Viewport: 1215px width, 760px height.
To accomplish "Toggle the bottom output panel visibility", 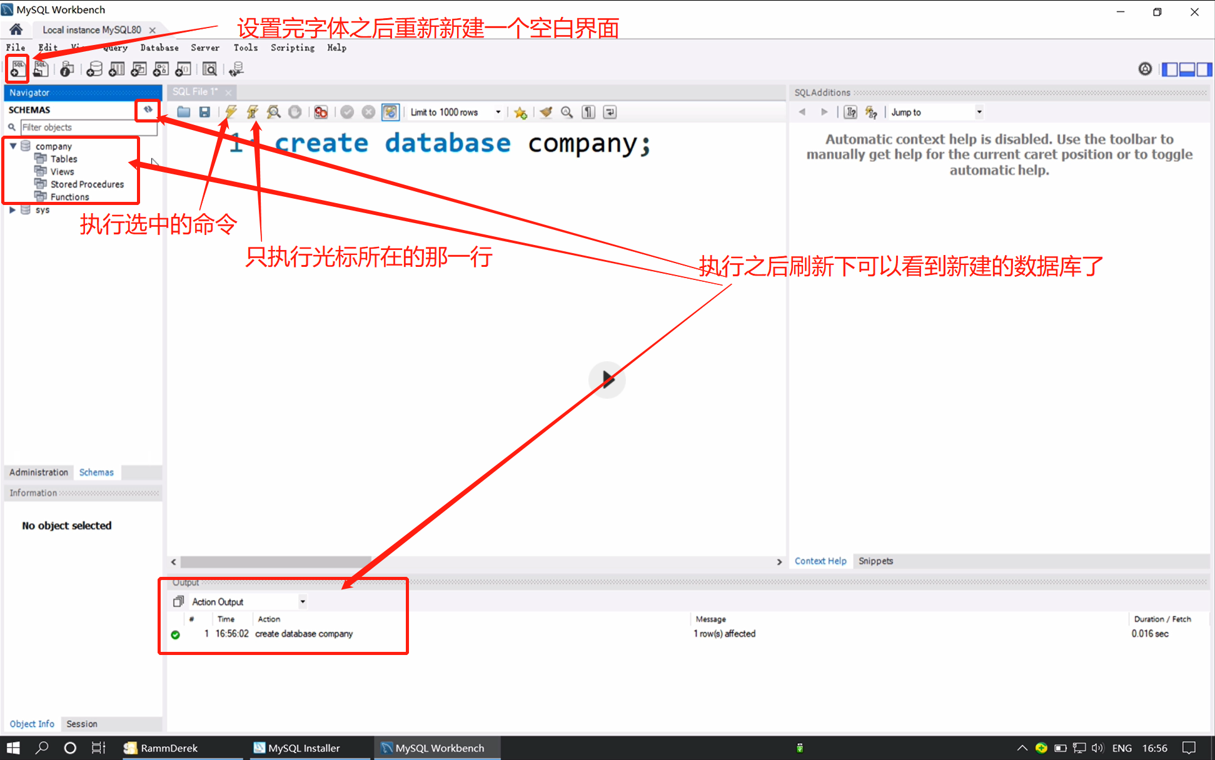I will point(1187,69).
